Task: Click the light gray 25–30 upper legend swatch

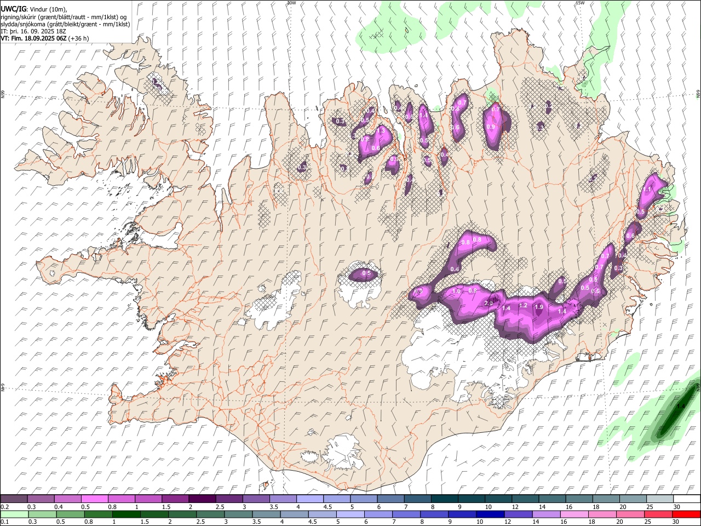Action: coord(660,499)
